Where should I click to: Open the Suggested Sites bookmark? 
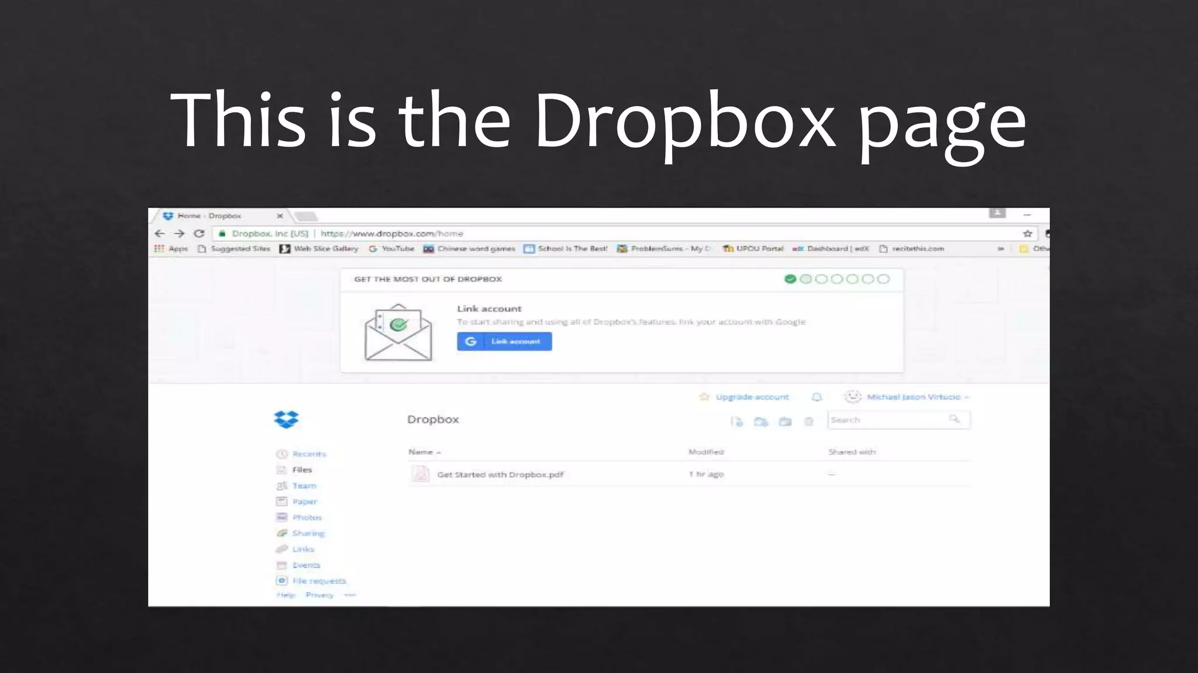point(235,249)
